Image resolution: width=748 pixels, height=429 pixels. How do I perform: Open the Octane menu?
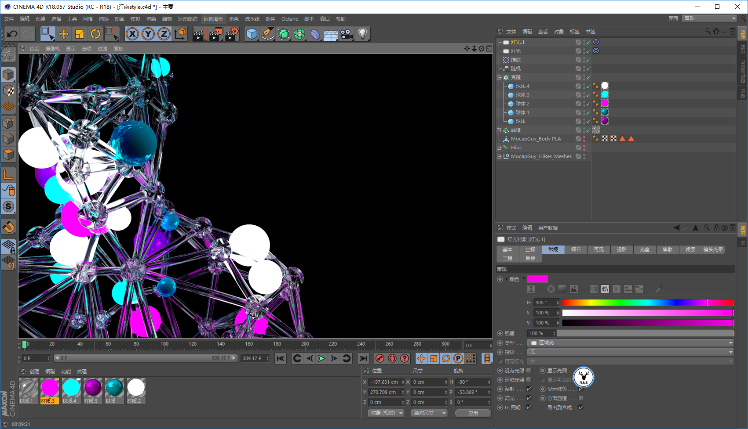[x=290, y=19]
